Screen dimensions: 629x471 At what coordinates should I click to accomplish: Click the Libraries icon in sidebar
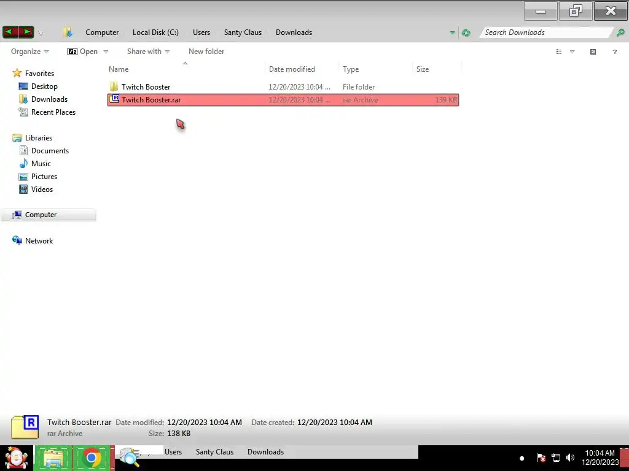(x=17, y=138)
